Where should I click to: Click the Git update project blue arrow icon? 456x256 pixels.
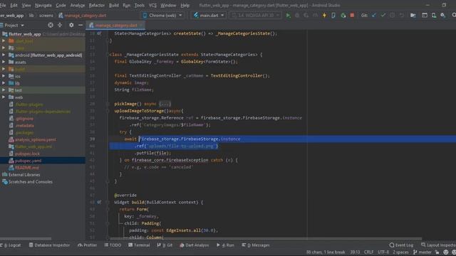[374, 16]
